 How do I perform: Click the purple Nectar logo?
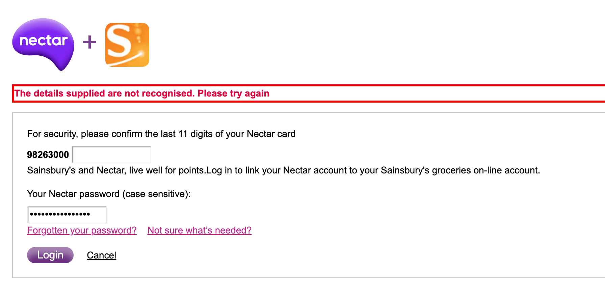pyautogui.click(x=43, y=42)
